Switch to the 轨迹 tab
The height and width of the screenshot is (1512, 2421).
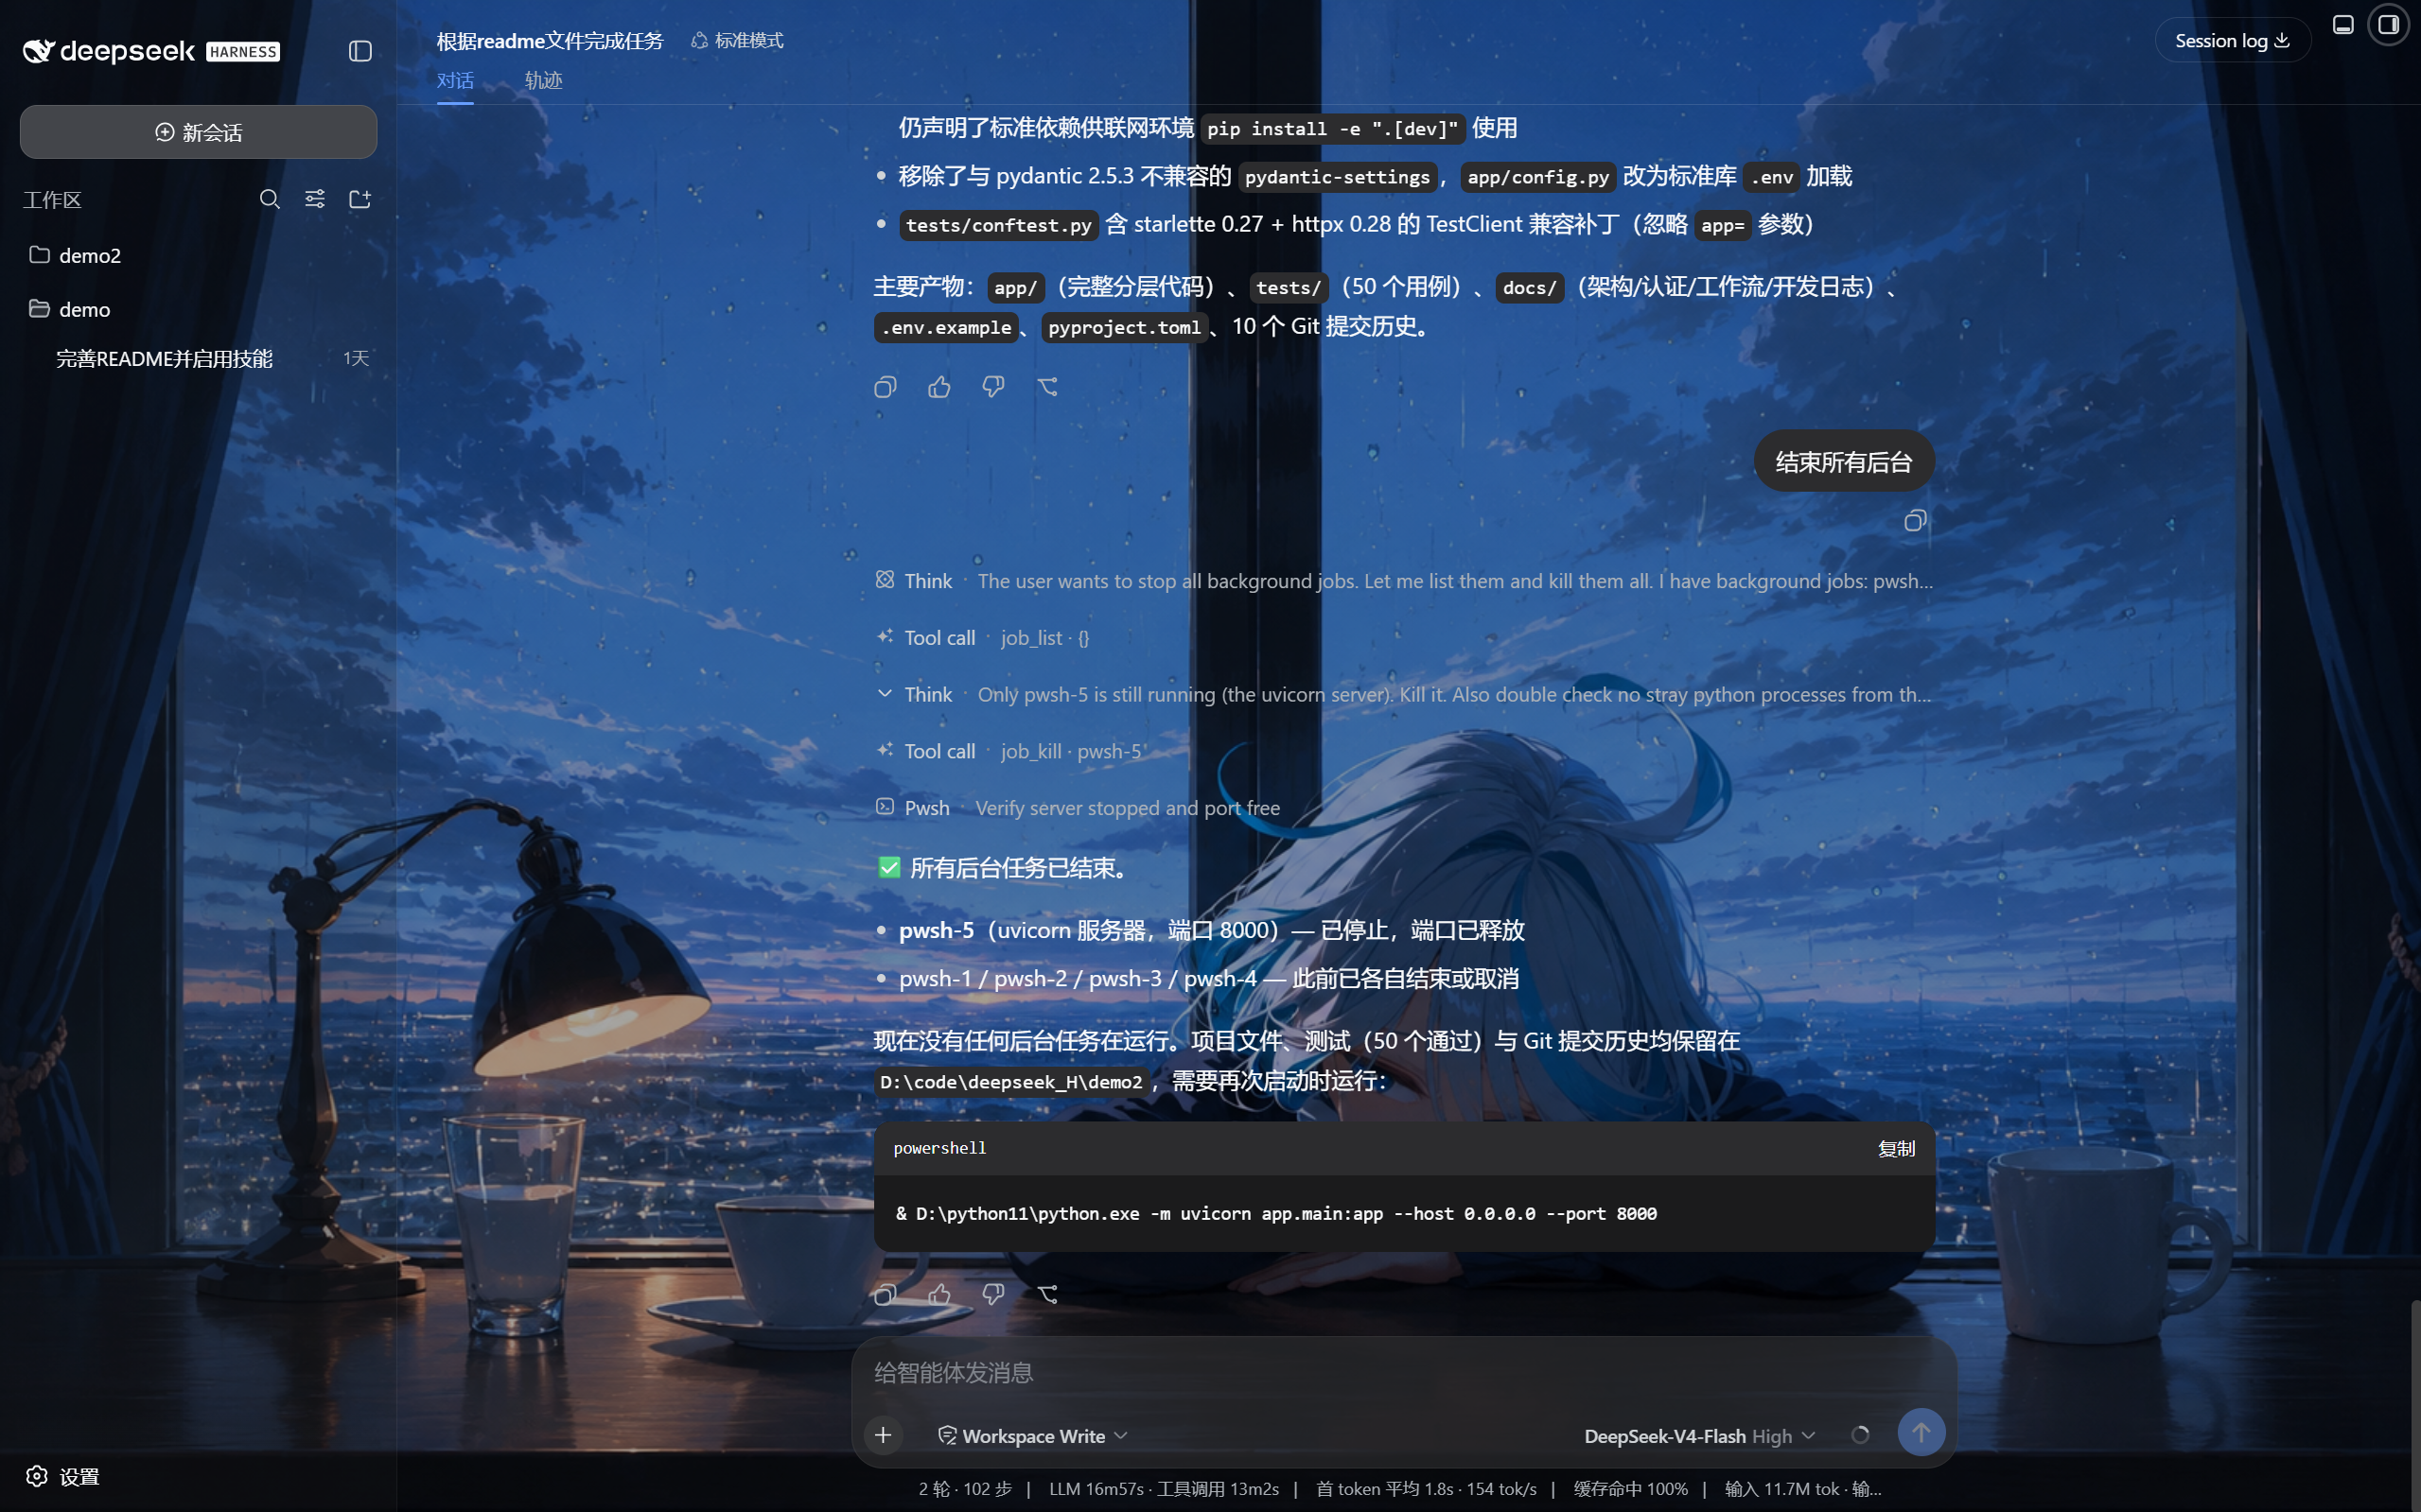click(543, 80)
